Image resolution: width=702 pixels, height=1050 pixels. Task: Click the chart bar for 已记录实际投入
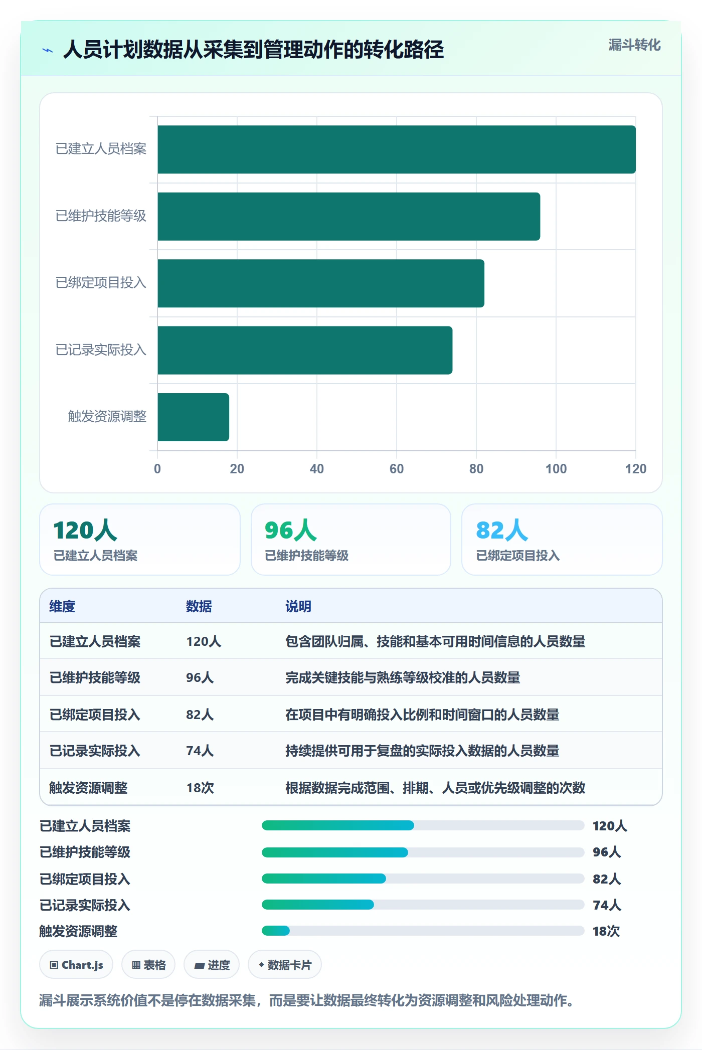(305, 351)
